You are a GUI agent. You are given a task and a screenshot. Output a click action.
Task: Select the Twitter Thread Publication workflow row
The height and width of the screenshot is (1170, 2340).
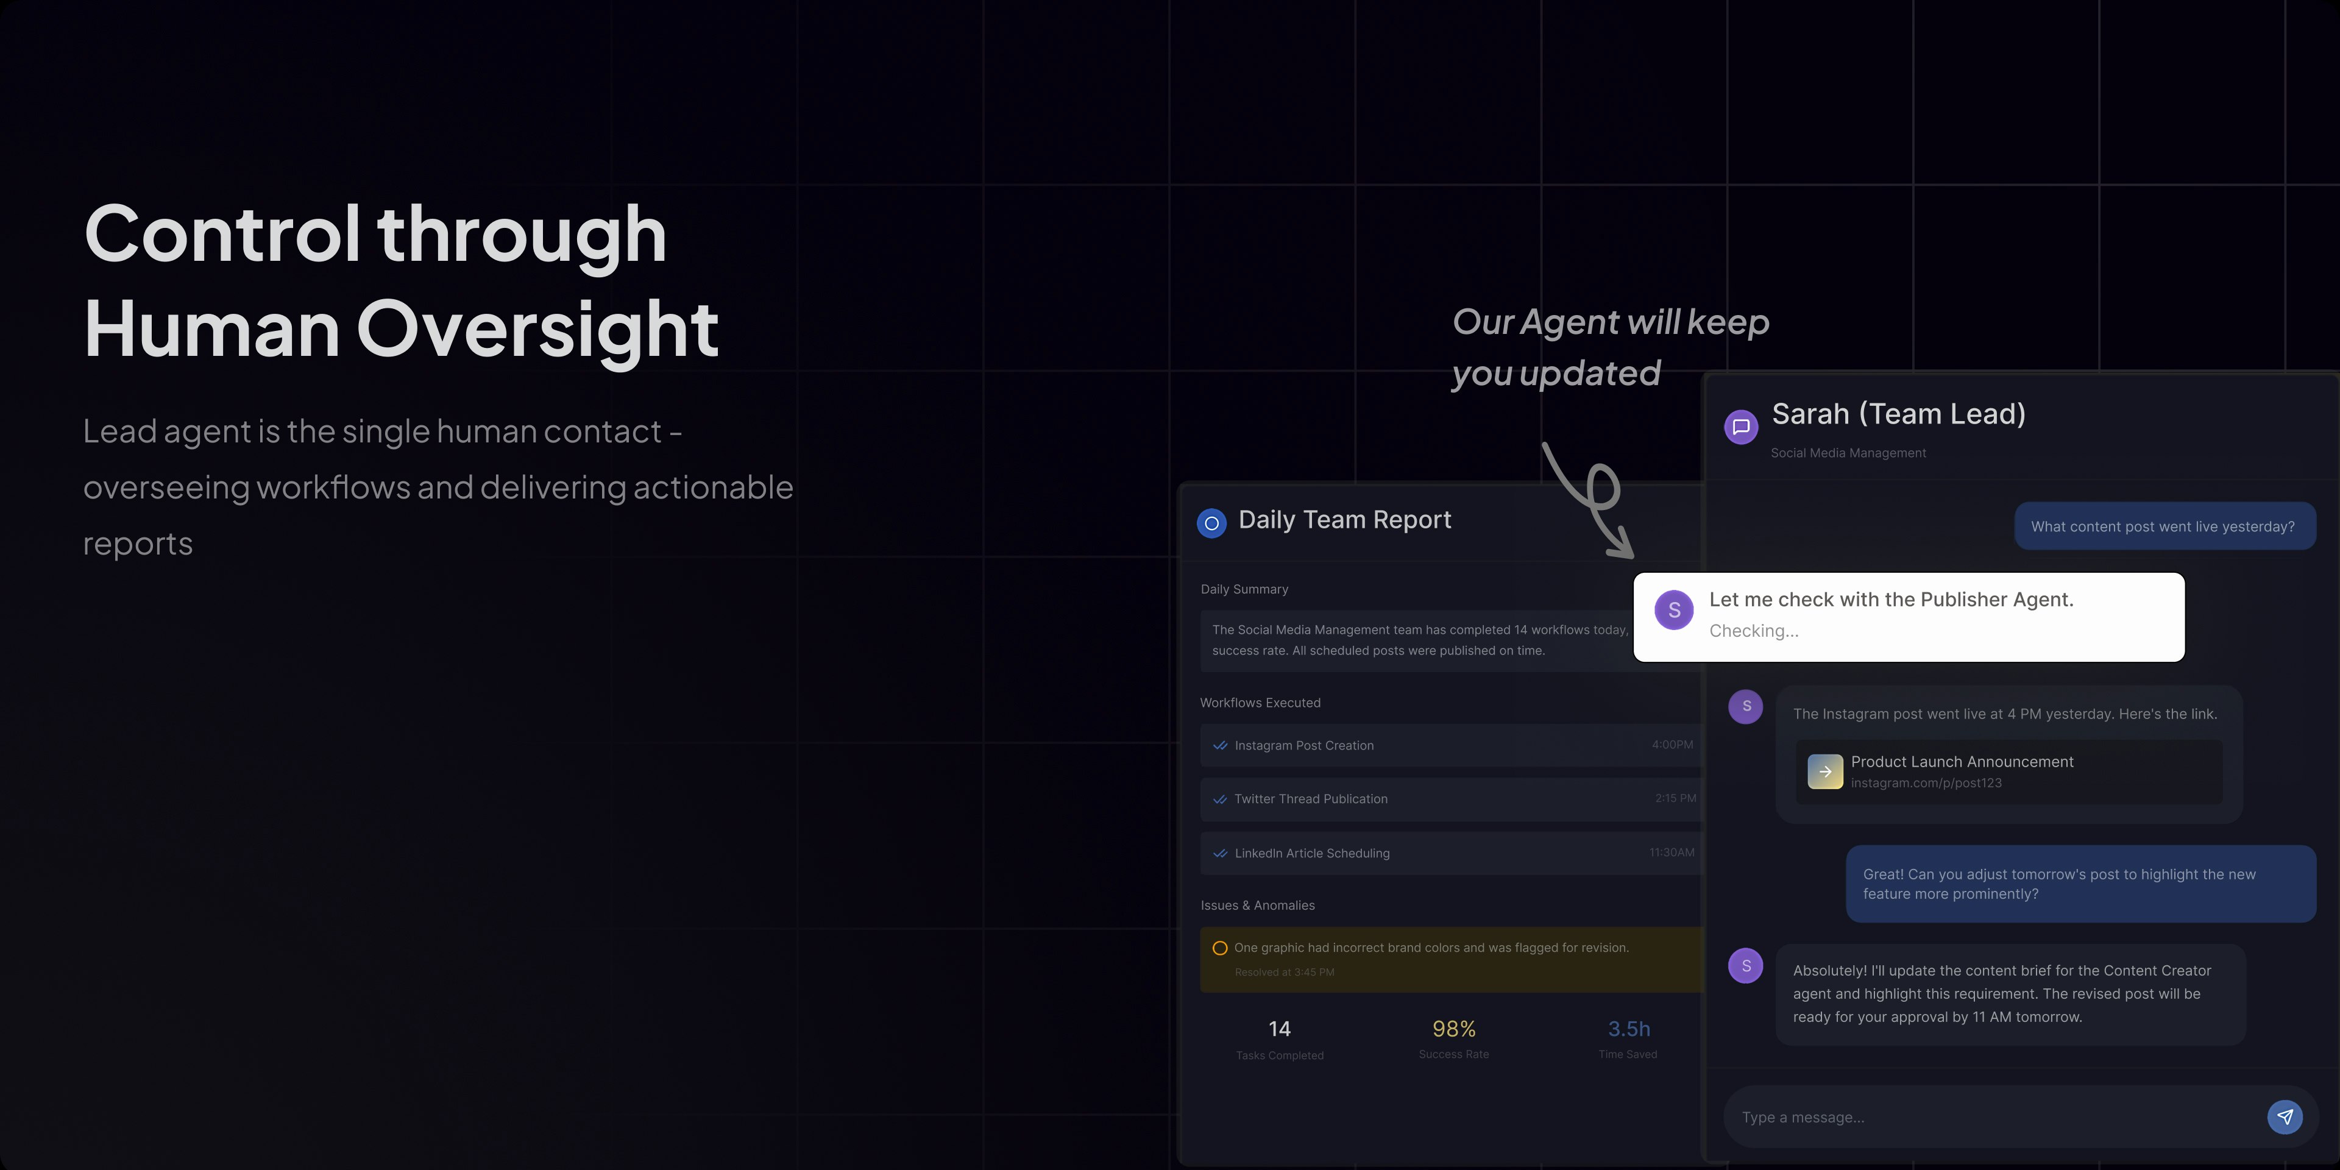tap(1452, 799)
